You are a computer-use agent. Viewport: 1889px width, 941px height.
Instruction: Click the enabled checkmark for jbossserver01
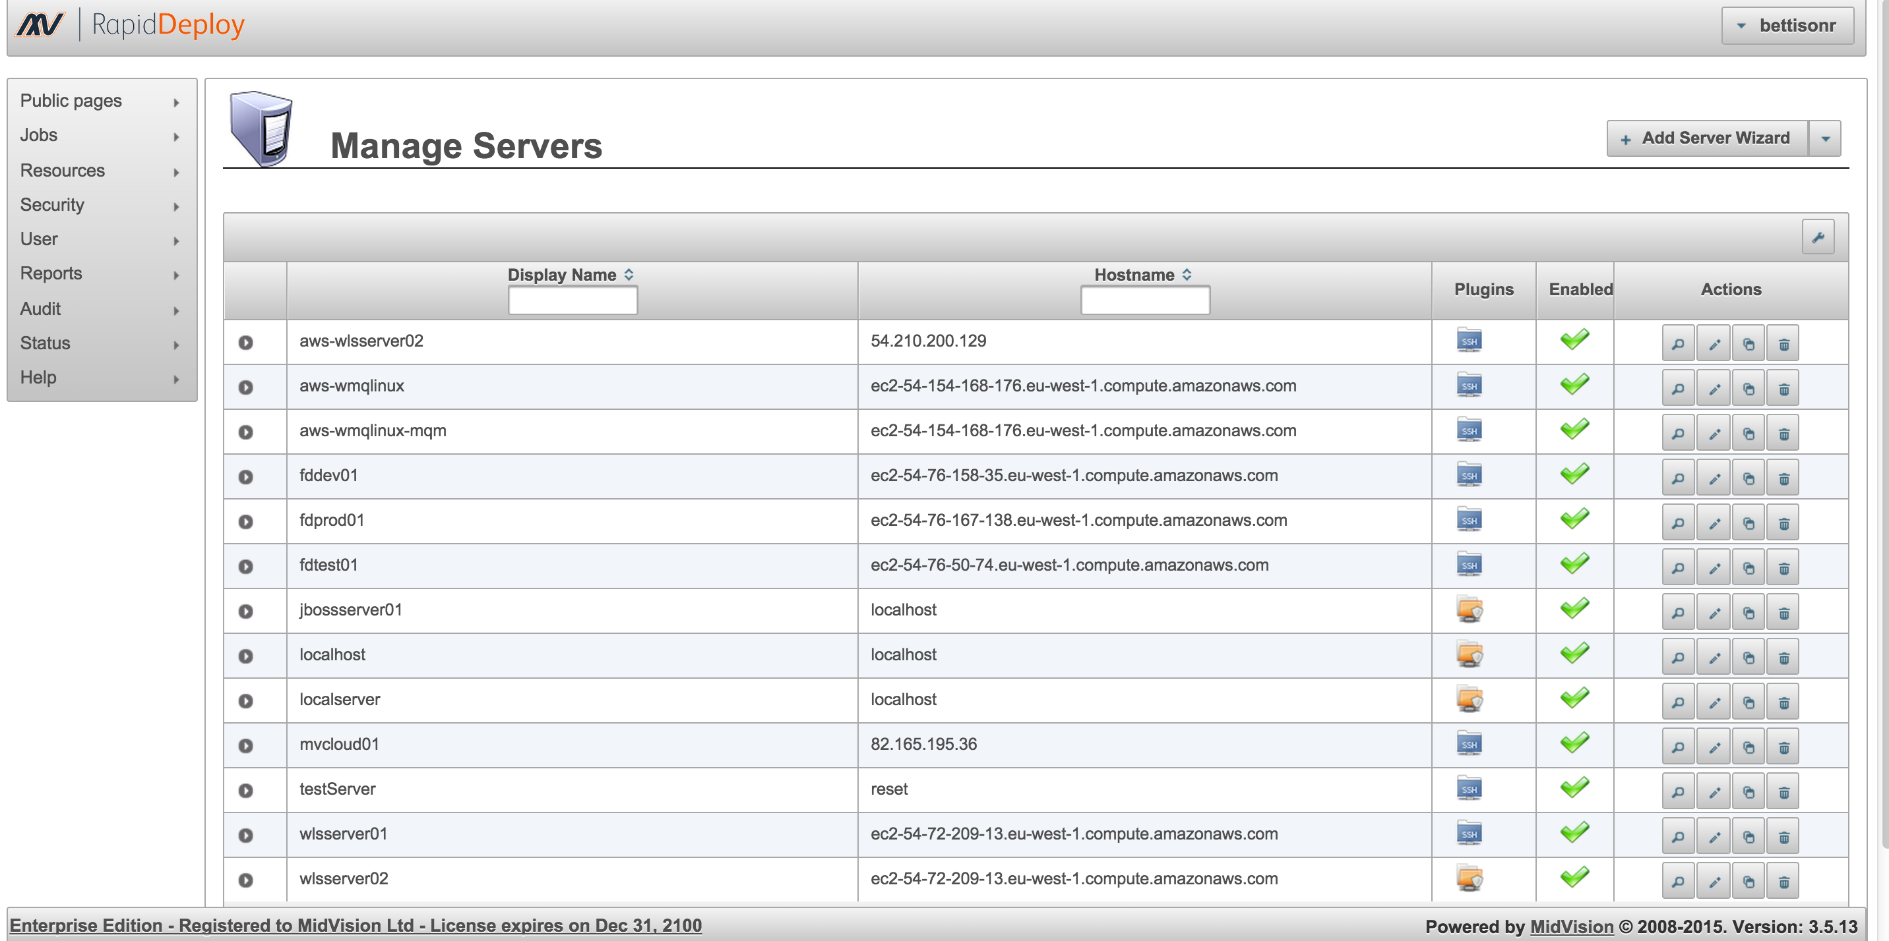[x=1574, y=608]
